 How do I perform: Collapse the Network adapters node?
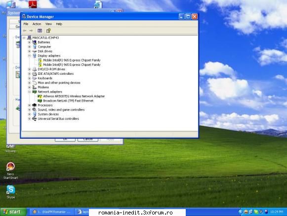pos(29,92)
